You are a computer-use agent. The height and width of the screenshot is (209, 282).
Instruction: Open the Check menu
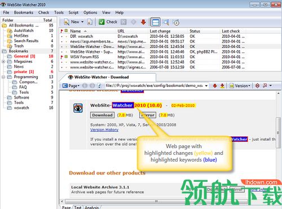click(x=43, y=12)
